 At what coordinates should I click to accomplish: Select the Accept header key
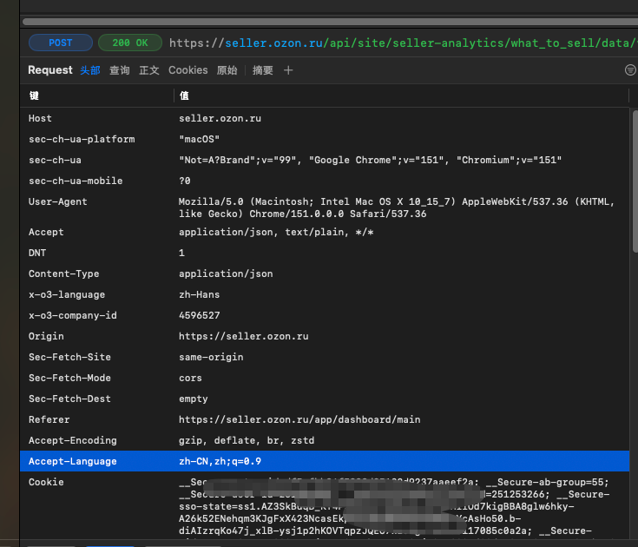tap(46, 232)
